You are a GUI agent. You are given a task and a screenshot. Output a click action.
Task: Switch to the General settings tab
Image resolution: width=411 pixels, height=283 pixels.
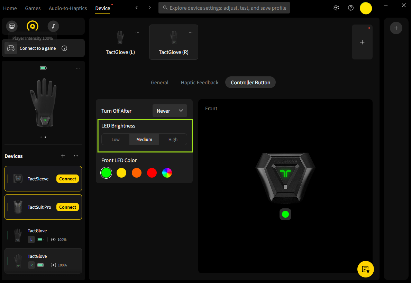tap(159, 83)
